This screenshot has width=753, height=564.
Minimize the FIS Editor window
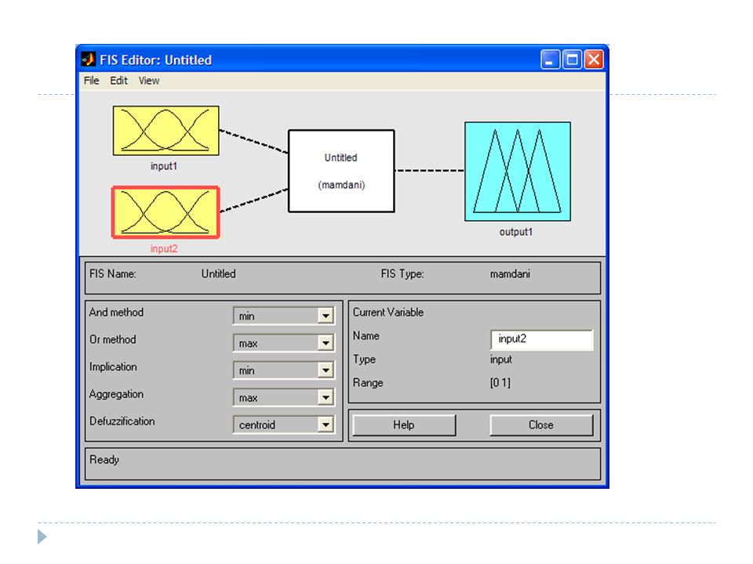[x=550, y=60]
